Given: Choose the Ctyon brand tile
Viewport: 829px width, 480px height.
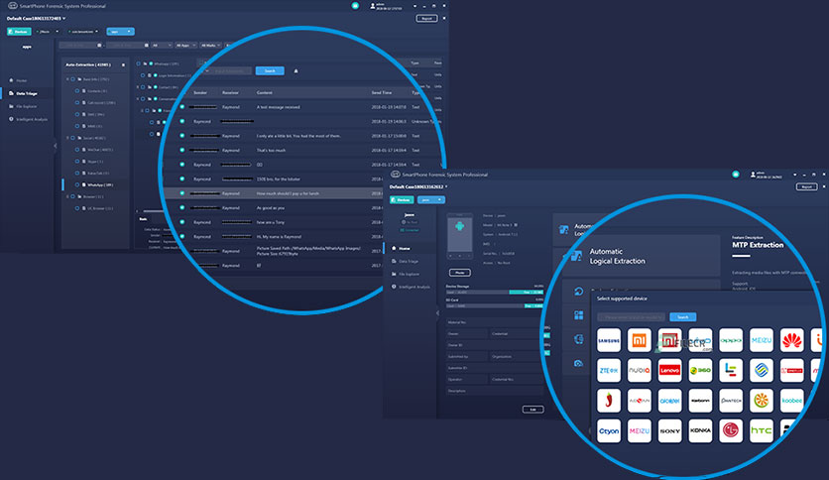Looking at the screenshot, I should pos(609,430).
